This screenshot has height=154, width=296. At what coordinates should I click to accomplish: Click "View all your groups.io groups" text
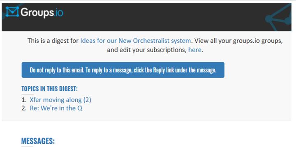point(238,41)
